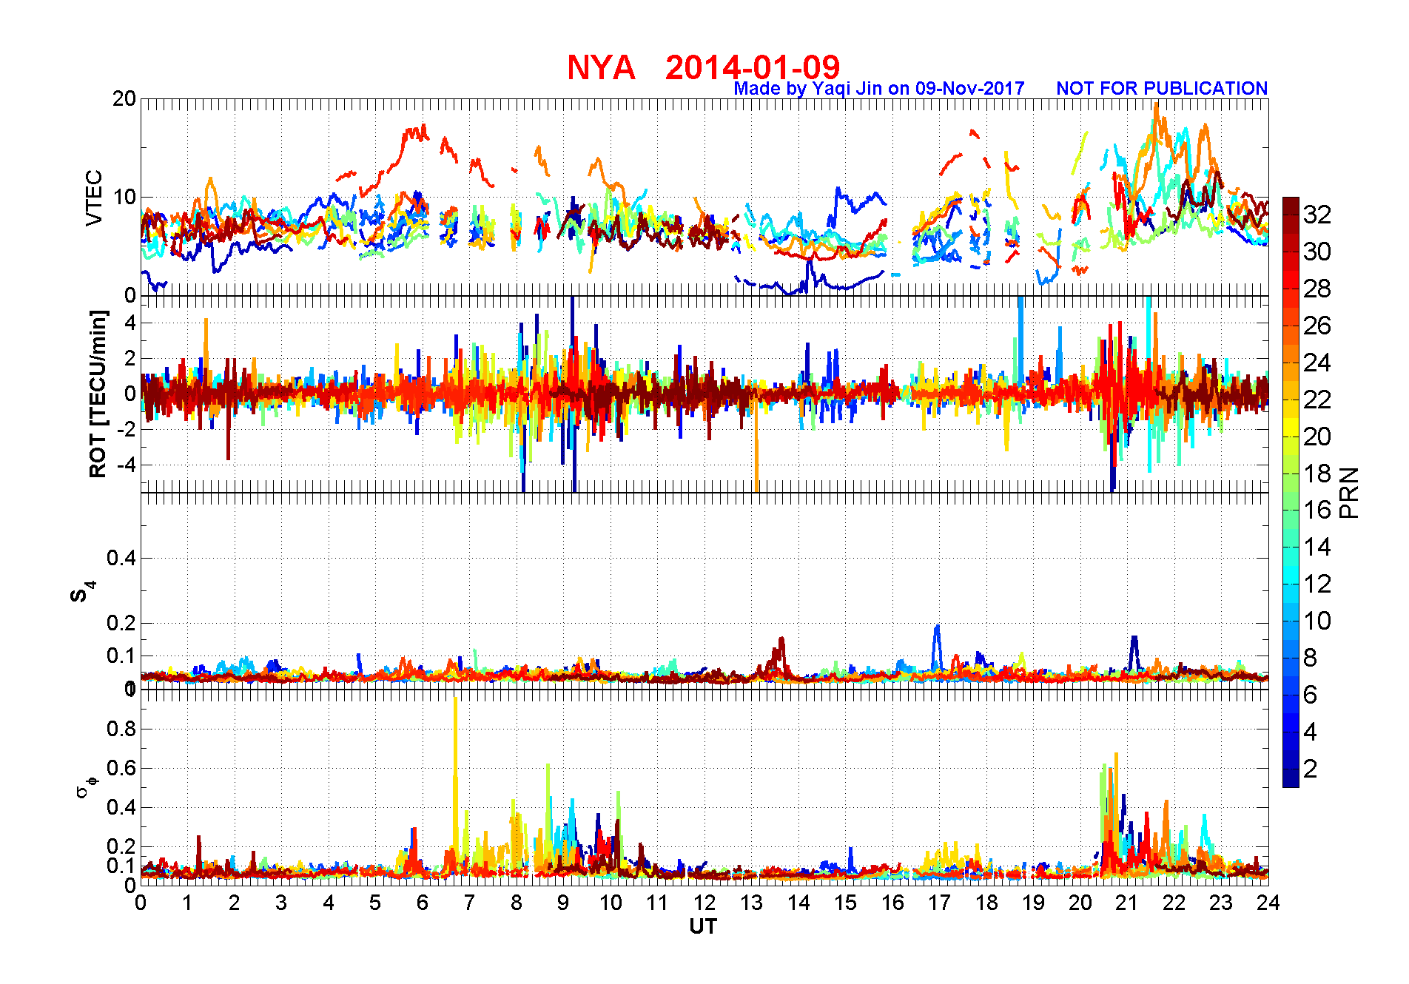This screenshot has height=984, width=1409.
Task: Click the -2 tick on ROT axis
Action: click(125, 430)
